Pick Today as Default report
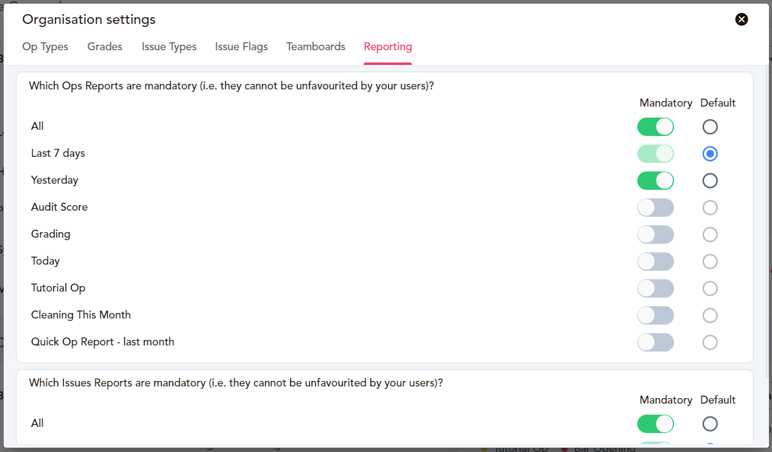Screen dimensions: 772x452 pyautogui.click(x=710, y=262)
